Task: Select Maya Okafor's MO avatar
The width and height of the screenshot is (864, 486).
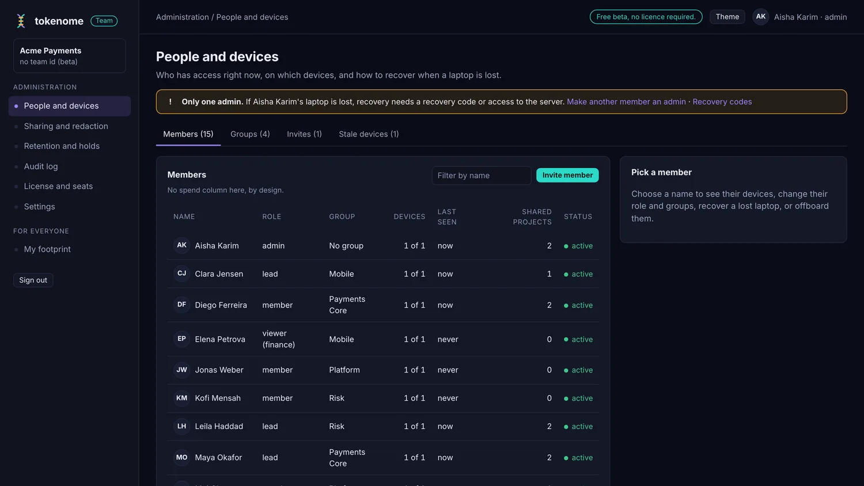Action: 182,457
